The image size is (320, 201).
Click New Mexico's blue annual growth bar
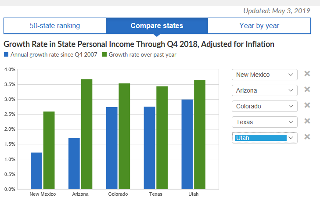click(36, 171)
